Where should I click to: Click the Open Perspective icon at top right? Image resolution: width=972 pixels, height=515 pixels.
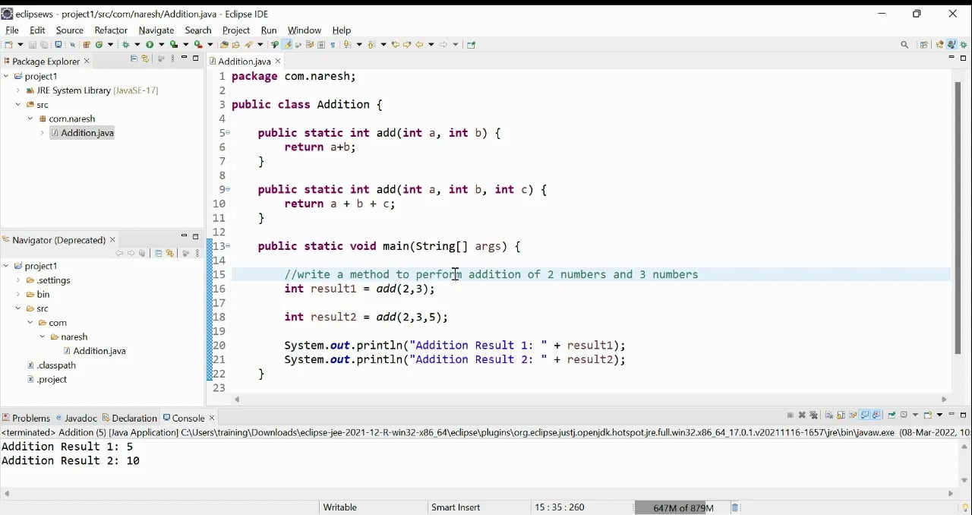pyautogui.click(x=924, y=45)
